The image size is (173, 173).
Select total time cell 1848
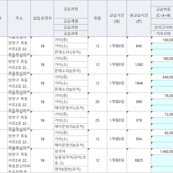139,83
